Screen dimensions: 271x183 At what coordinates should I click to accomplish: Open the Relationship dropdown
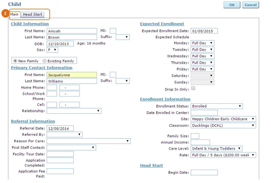click(x=74, y=111)
